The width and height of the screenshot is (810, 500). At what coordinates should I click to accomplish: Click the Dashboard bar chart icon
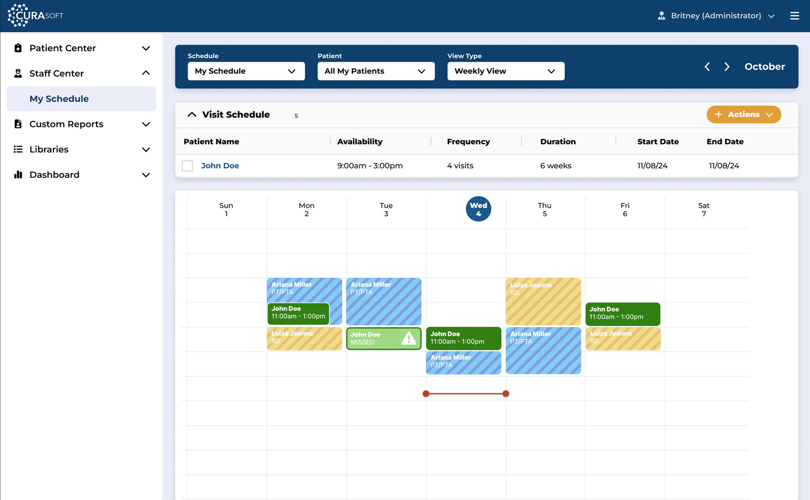click(18, 175)
